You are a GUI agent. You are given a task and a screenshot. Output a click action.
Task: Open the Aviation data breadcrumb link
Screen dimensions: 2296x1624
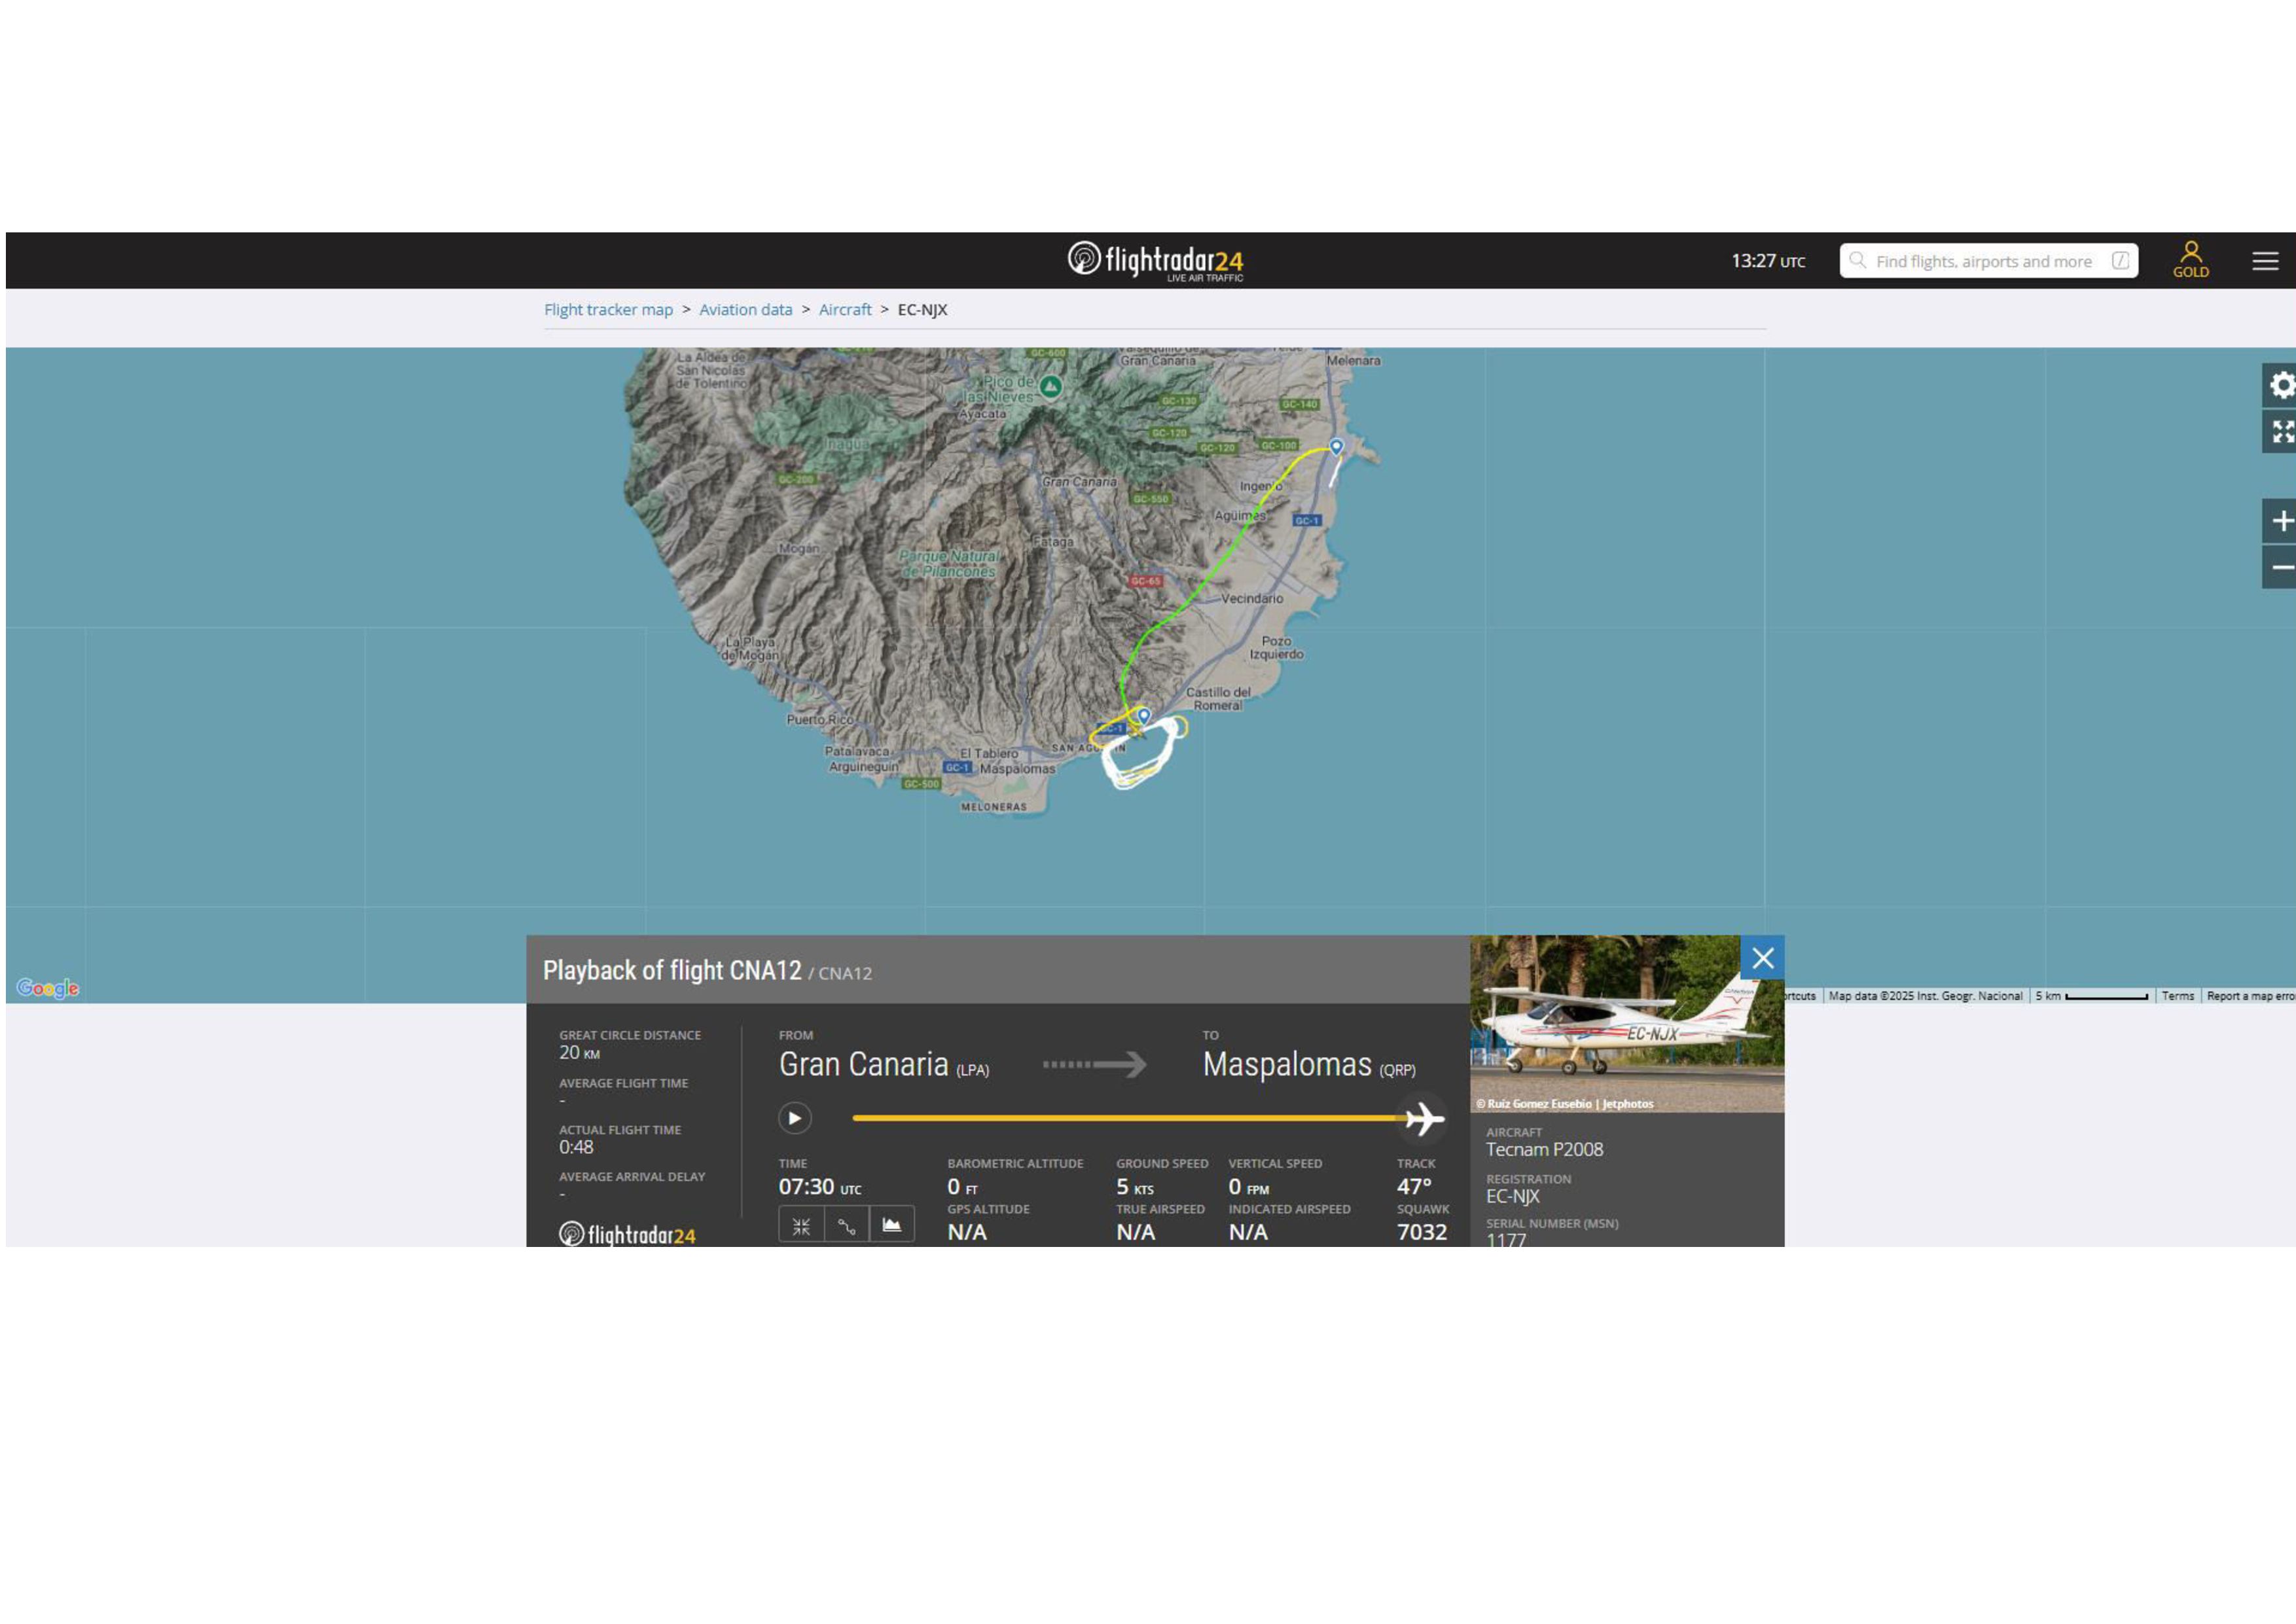tap(745, 310)
